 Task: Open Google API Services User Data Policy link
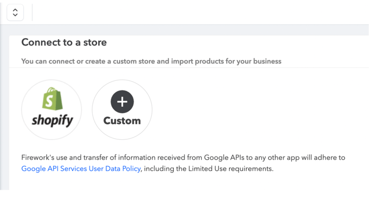click(81, 169)
